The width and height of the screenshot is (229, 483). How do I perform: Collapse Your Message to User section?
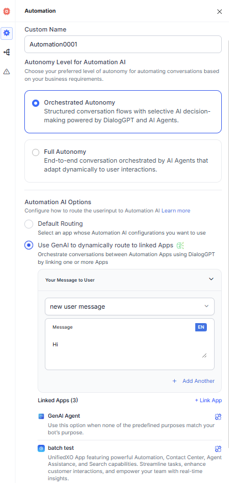pos(211,279)
